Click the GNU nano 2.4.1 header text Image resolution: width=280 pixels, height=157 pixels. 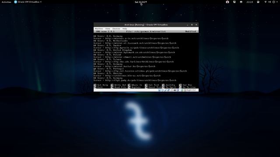105,31
